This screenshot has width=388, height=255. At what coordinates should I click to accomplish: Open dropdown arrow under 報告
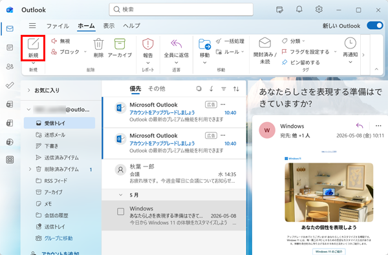148,63
